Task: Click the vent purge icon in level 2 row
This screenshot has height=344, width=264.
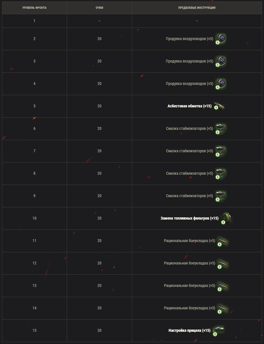Action: [x=221, y=39]
